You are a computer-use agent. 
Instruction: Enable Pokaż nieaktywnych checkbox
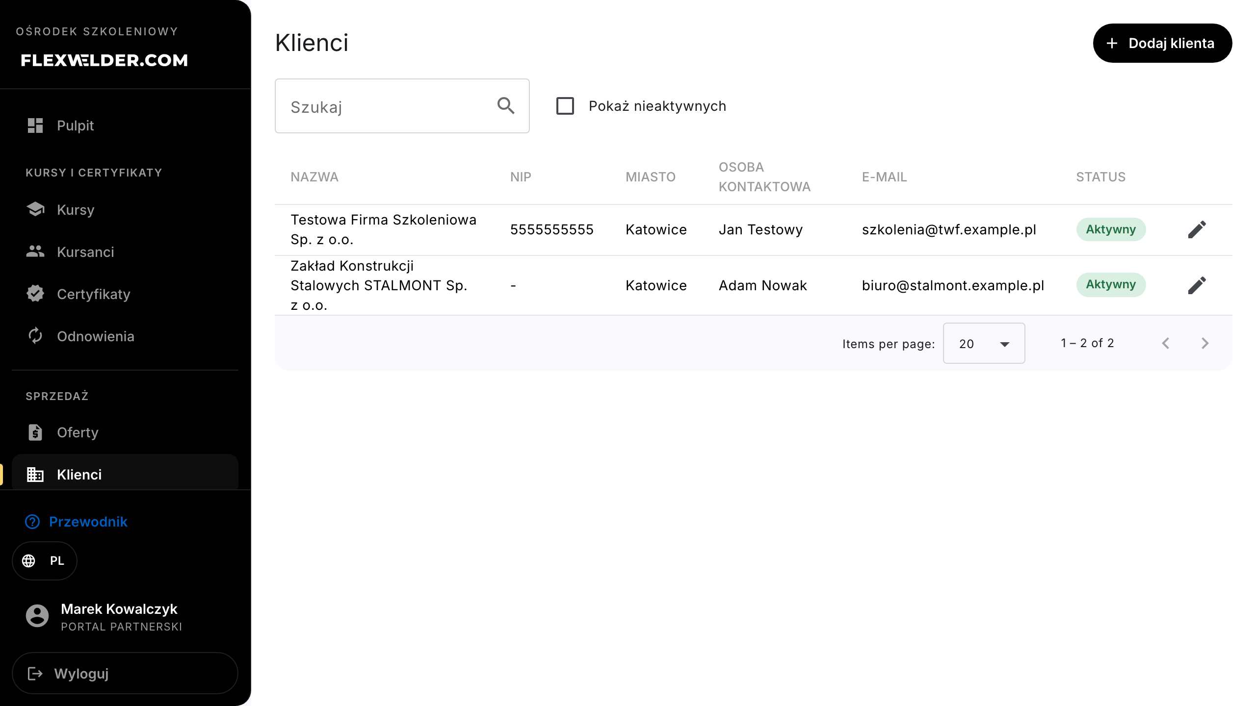point(565,106)
